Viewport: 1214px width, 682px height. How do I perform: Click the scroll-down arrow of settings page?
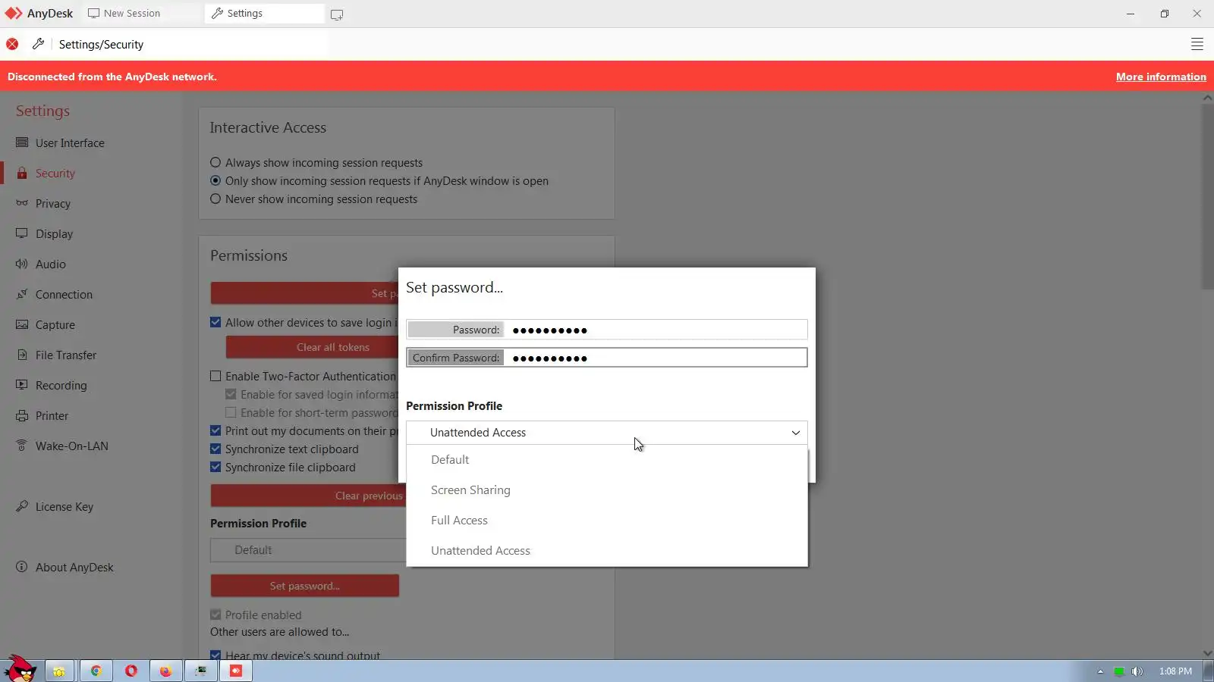[x=1207, y=653]
